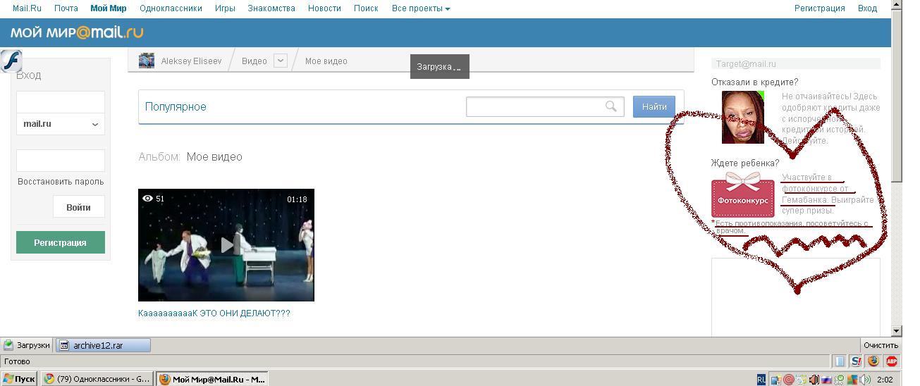The width and height of the screenshot is (920, 386).
Task: Open Отказали в кредите? ad title
Action: 755,82
